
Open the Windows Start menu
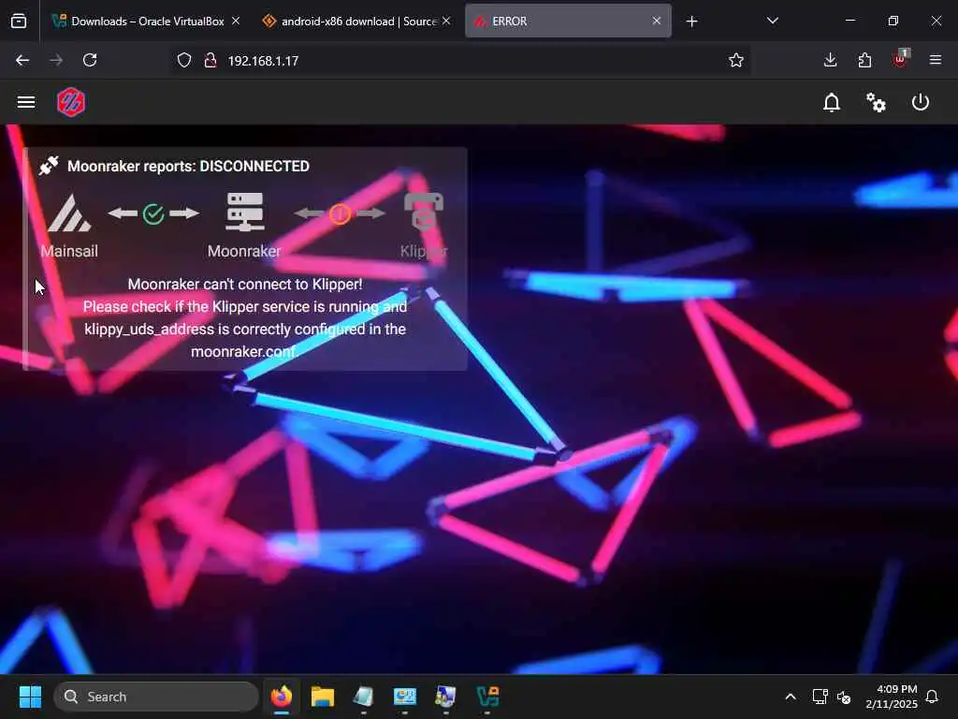pyautogui.click(x=30, y=697)
